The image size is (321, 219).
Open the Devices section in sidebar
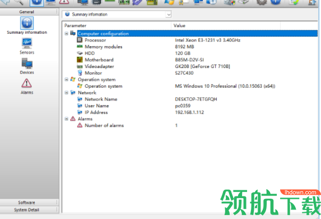pyautogui.click(x=27, y=66)
